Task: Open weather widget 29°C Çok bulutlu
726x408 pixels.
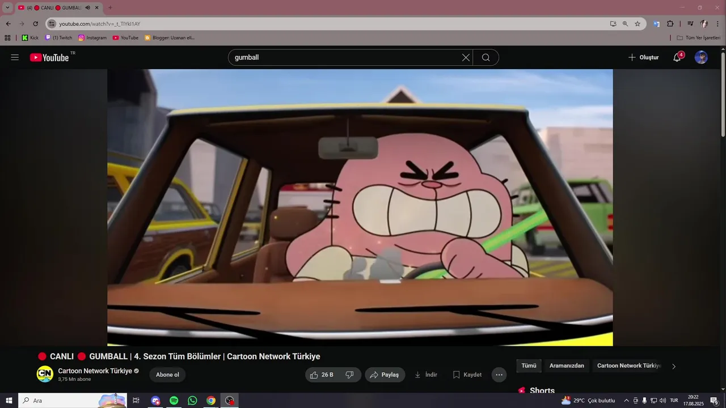Action: click(588, 401)
